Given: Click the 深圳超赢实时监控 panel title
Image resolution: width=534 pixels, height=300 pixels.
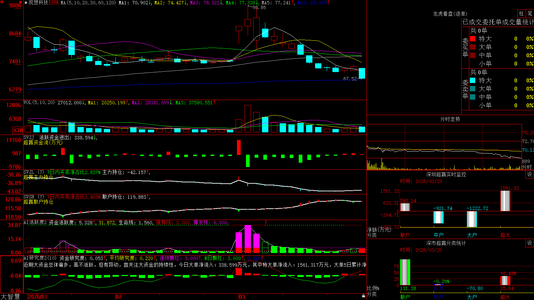Looking at the screenshot, I should 446,174.
